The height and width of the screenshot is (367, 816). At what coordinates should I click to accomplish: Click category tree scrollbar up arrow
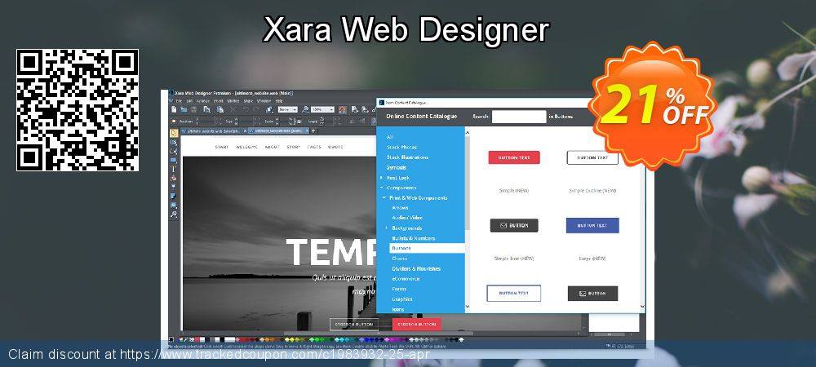pos(467,132)
